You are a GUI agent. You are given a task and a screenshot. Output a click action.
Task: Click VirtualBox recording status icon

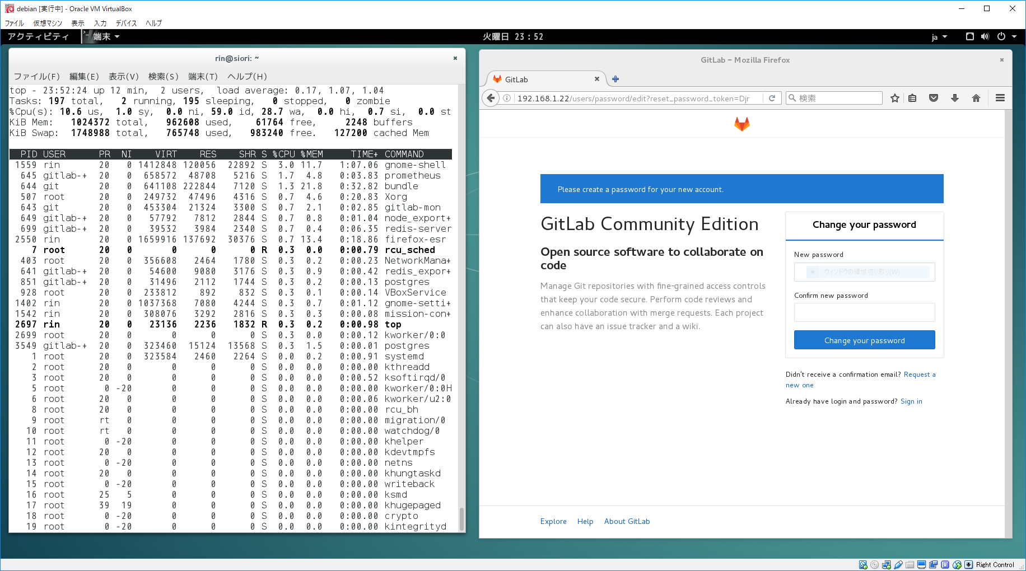point(933,565)
